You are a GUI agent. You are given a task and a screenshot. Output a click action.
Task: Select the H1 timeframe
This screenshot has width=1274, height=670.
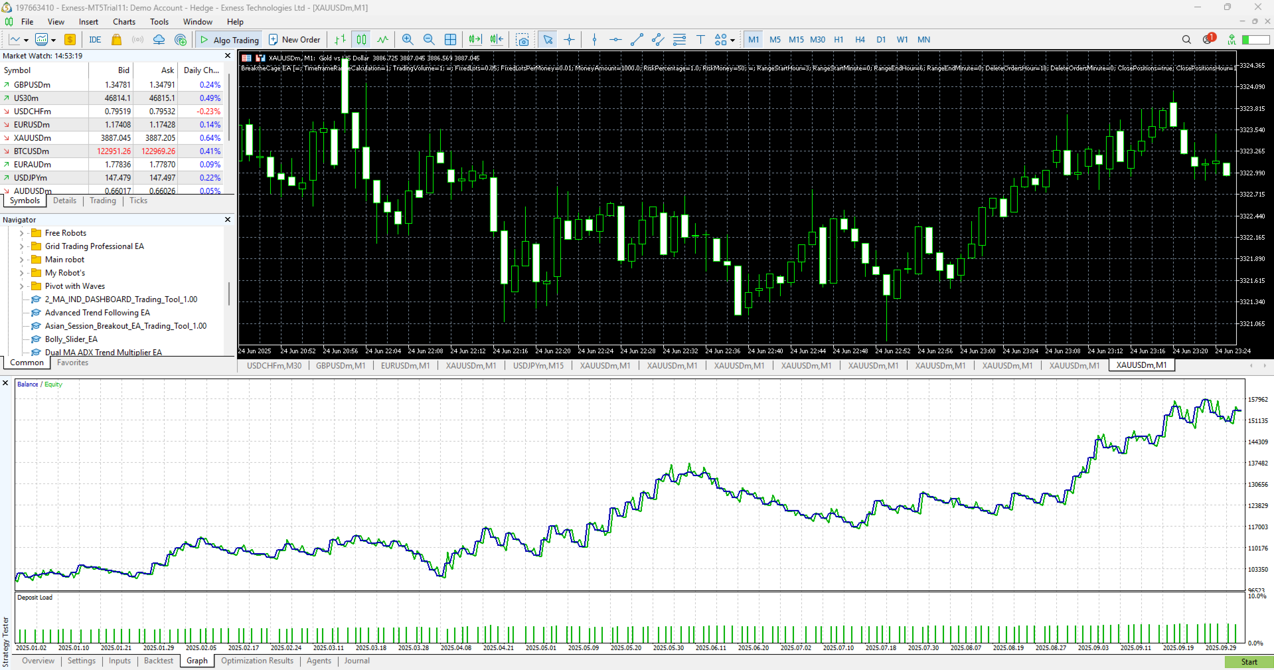click(x=838, y=40)
